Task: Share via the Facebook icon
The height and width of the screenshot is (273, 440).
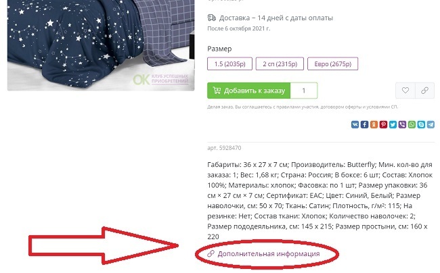Action: [x=364, y=124]
